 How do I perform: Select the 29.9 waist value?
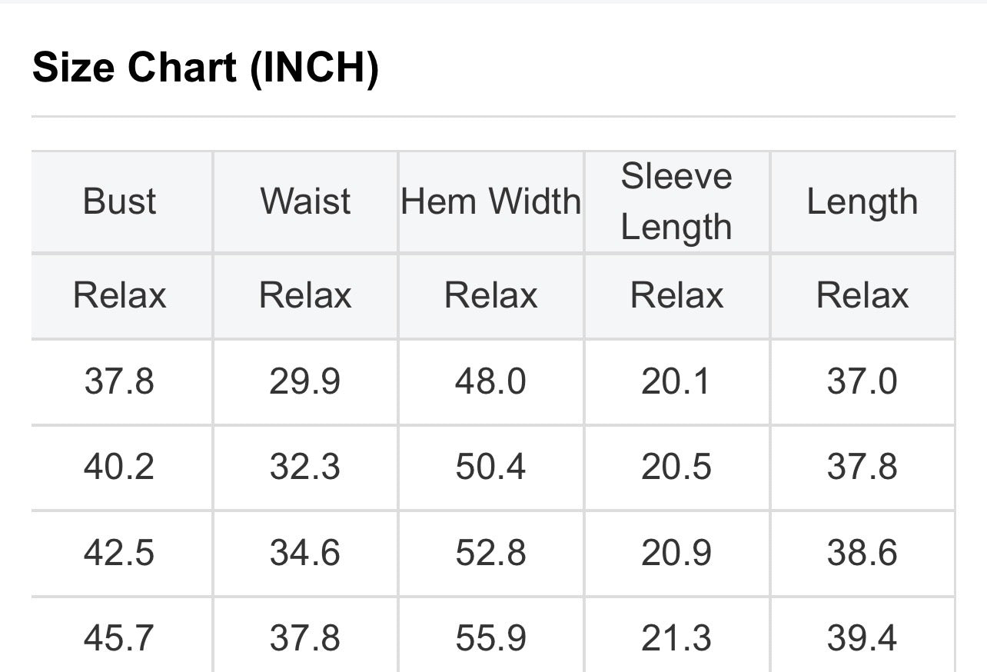tap(305, 381)
